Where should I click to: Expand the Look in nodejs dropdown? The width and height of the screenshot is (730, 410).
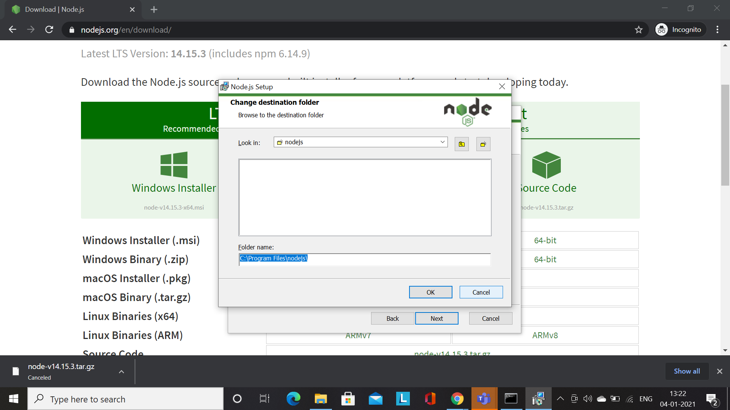[x=442, y=142]
